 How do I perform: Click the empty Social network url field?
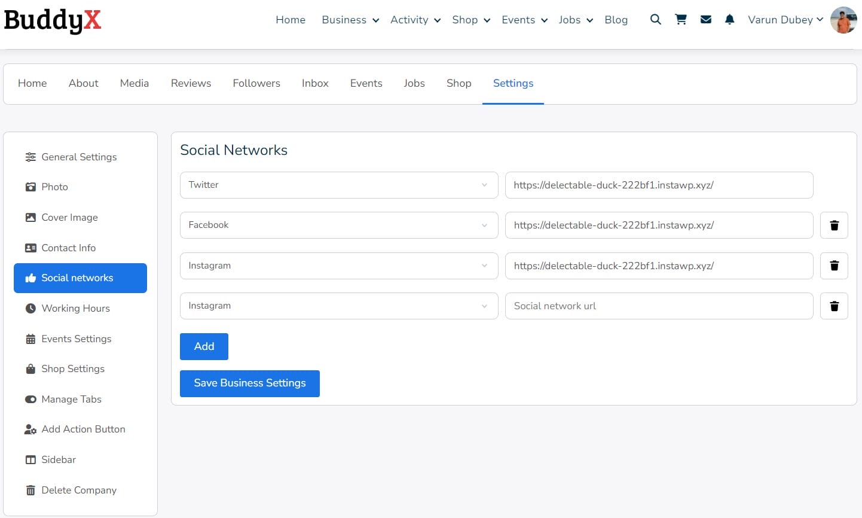point(659,306)
